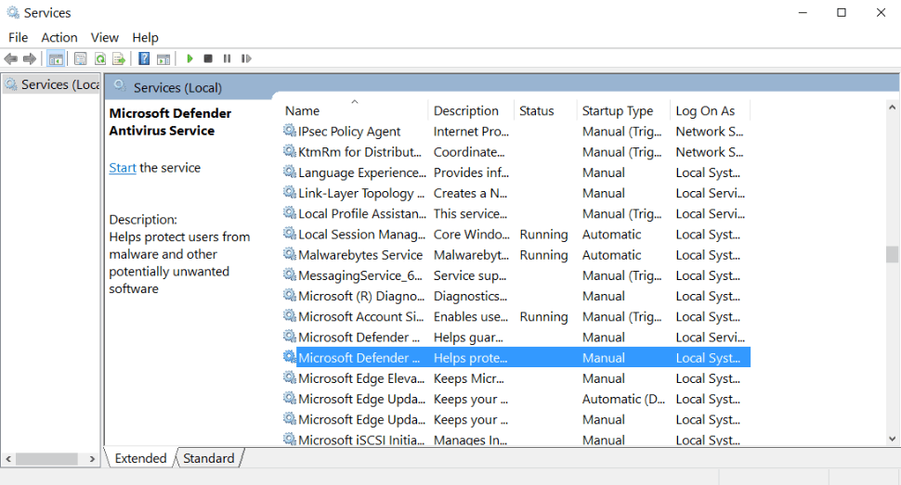Click the gear icon beside Language Experience...
Image resolution: width=901 pixels, height=485 pixels.
click(290, 172)
